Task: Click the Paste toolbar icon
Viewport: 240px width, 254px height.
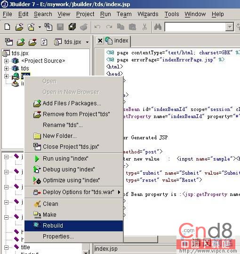Action: point(132,27)
